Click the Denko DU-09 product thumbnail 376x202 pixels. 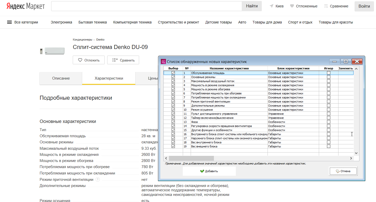point(53,51)
